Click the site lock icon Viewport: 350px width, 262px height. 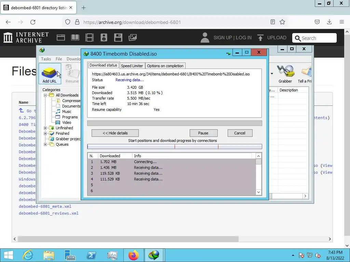(x=77, y=22)
